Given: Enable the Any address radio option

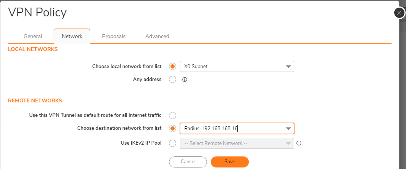Looking at the screenshot, I should (172, 80).
